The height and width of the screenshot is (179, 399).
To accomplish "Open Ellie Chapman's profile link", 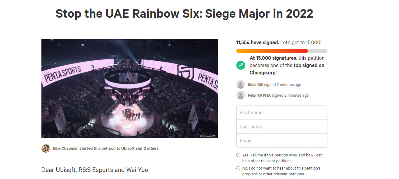I will coord(65,149).
